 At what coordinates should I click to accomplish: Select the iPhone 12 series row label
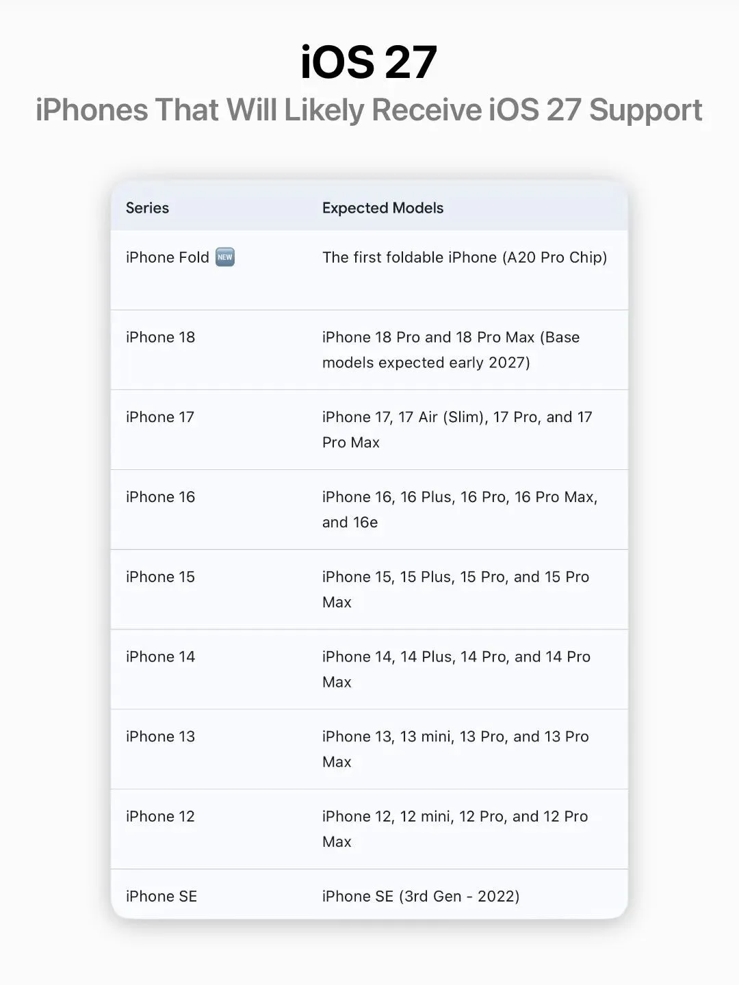click(160, 817)
